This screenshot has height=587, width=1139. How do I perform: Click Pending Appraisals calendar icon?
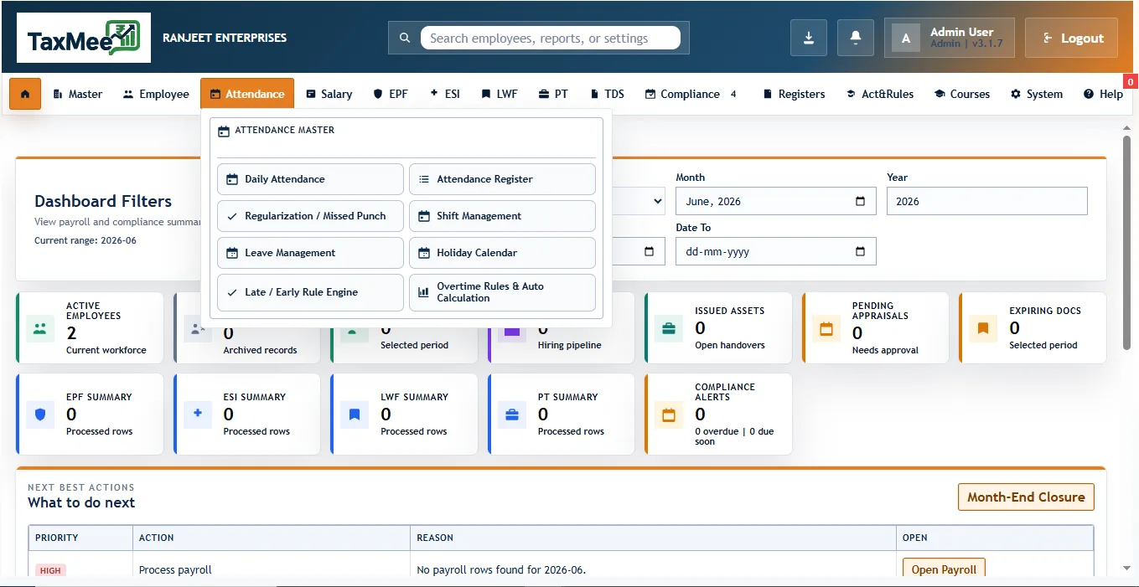click(826, 328)
